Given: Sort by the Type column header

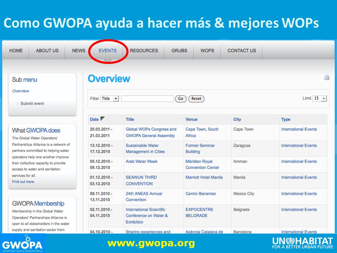Looking at the screenshot, I should click(286, 119).
